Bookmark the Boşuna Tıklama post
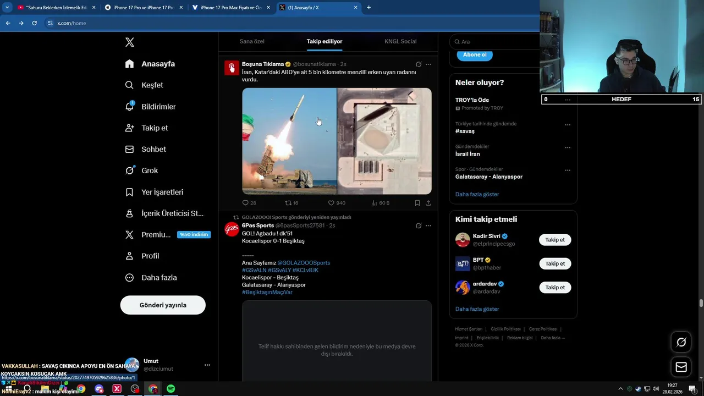Screen dimensions: 704x396 [417, 203]
